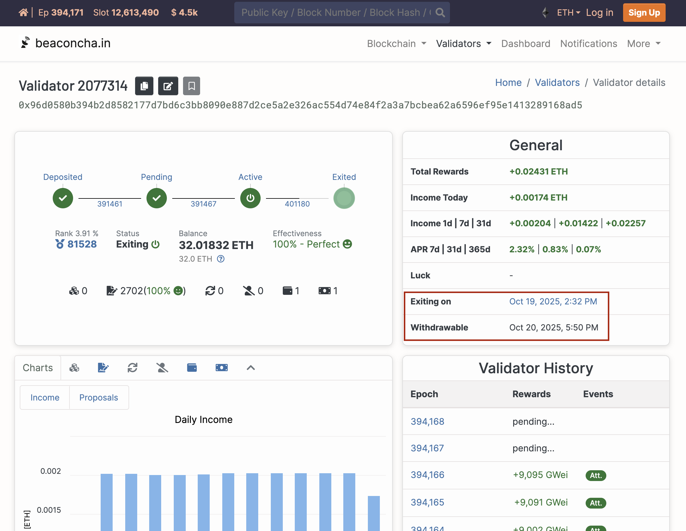The height and width of the screenshot is (531, 686).
Task: Open the ETH currency dropdown
Action: (x=568, y=13)
